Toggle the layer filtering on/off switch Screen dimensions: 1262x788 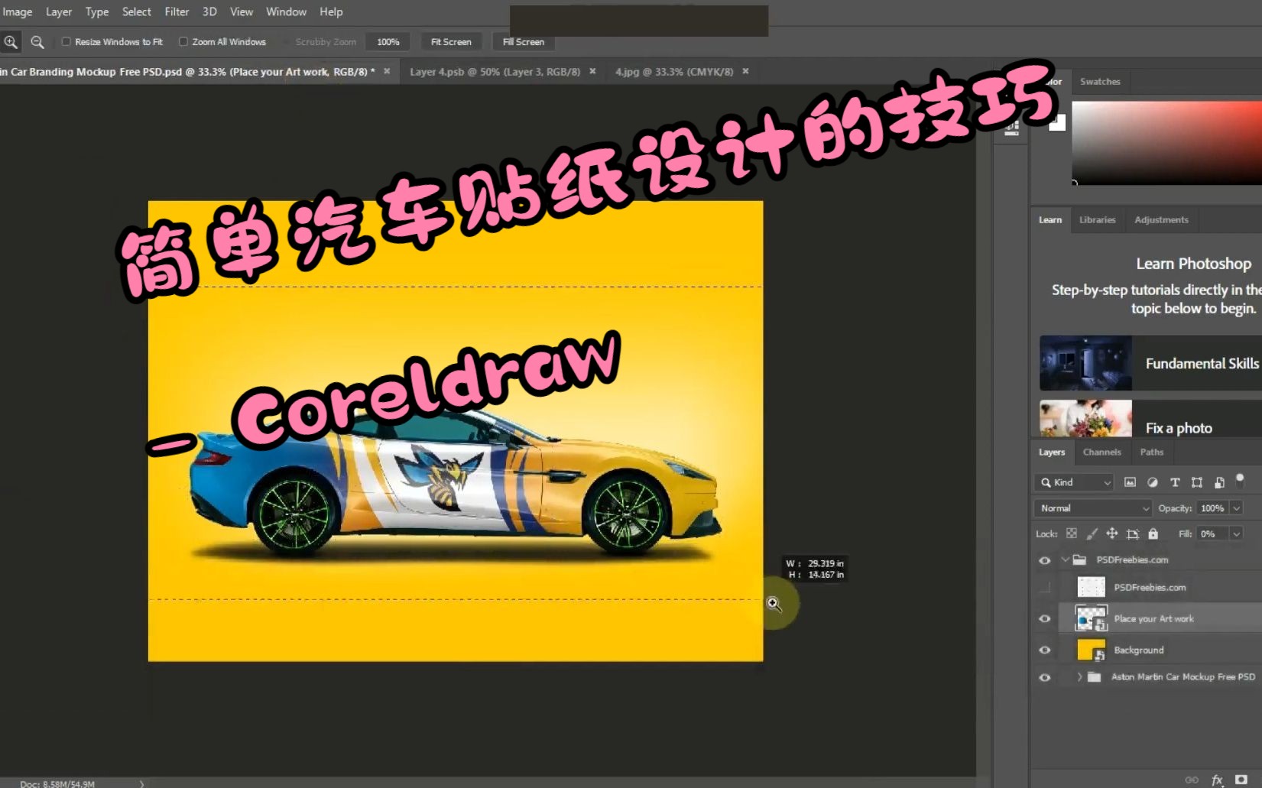pyautogui.click(x=1240, y=480)
